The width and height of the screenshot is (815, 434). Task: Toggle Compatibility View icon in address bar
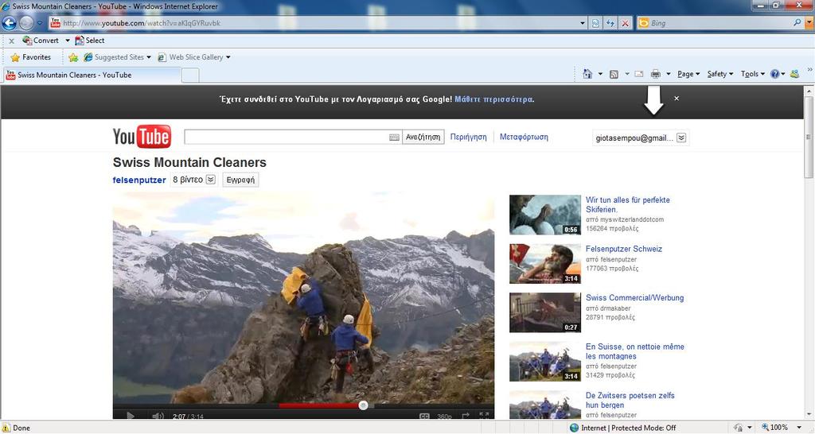595,23
